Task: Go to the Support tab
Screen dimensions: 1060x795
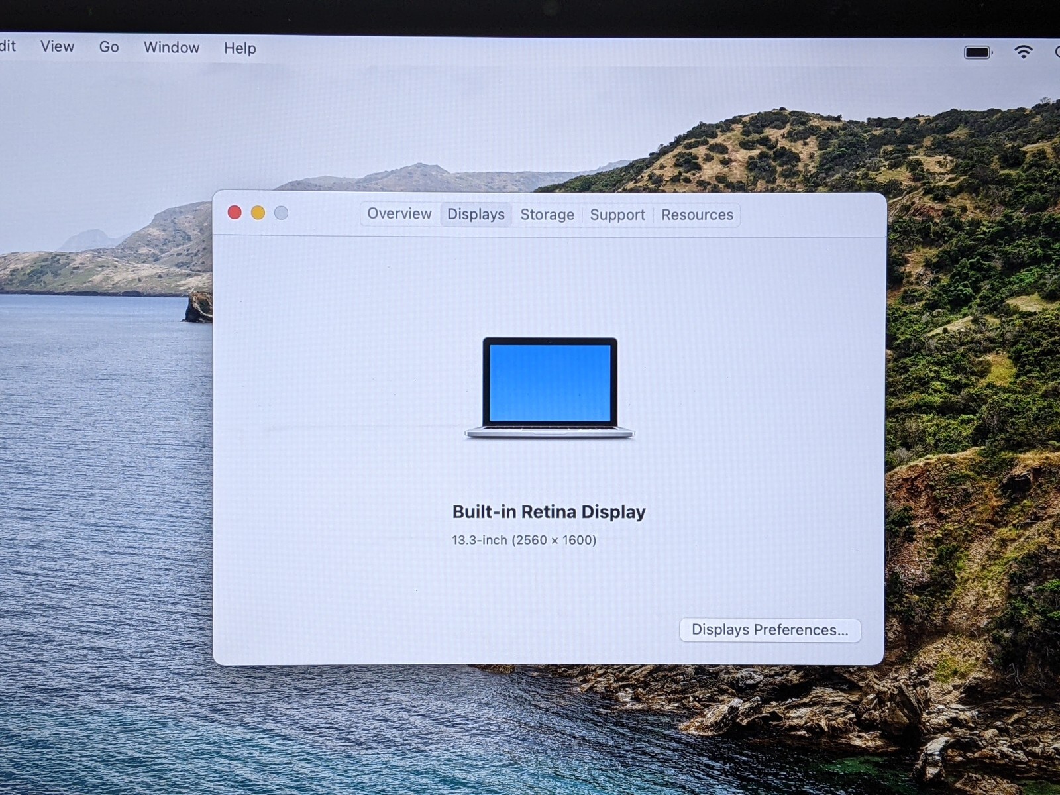Action: pos(617,215)
